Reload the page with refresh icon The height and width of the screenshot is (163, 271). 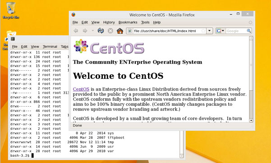101,31
